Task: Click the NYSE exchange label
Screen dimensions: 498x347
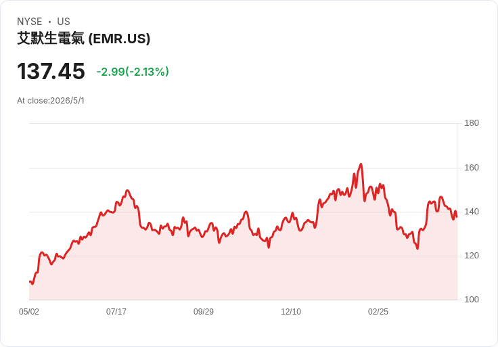Action: pos(30,22)
